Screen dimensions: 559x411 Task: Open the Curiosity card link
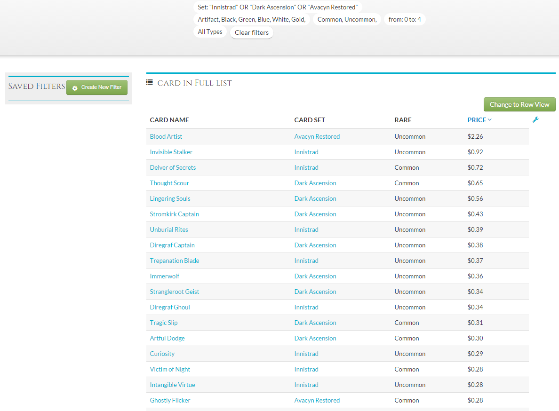pyautogui.click(x=162, y=354)
